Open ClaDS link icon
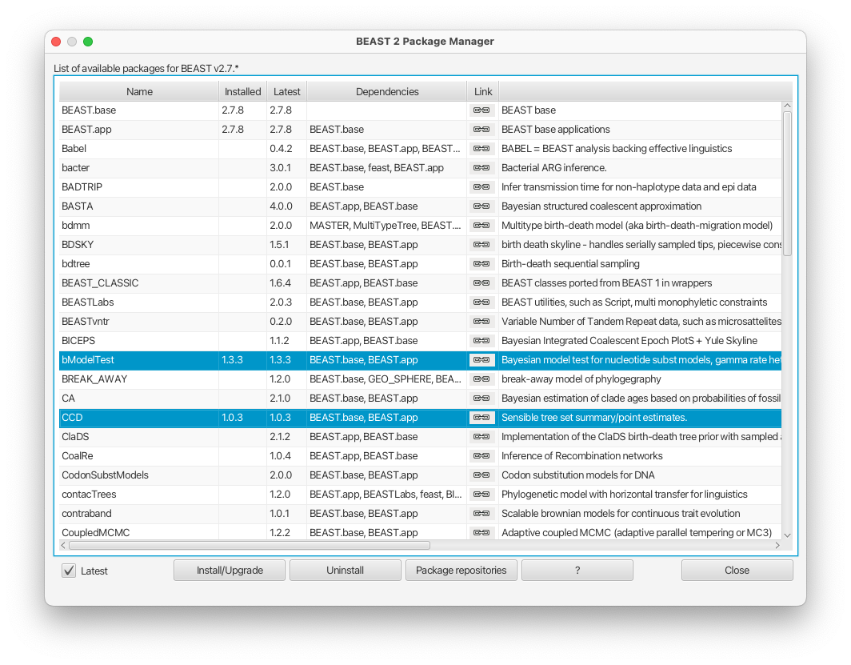 pos(481,437)
